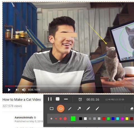Select the pencil drawing tool
This screenshot has width=134, height=128.
pyautogui.click(x=88, y=109)
